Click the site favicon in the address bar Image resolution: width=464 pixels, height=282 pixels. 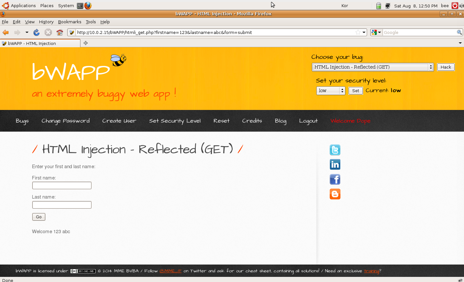pyautogui.click(x=72, y=32)
